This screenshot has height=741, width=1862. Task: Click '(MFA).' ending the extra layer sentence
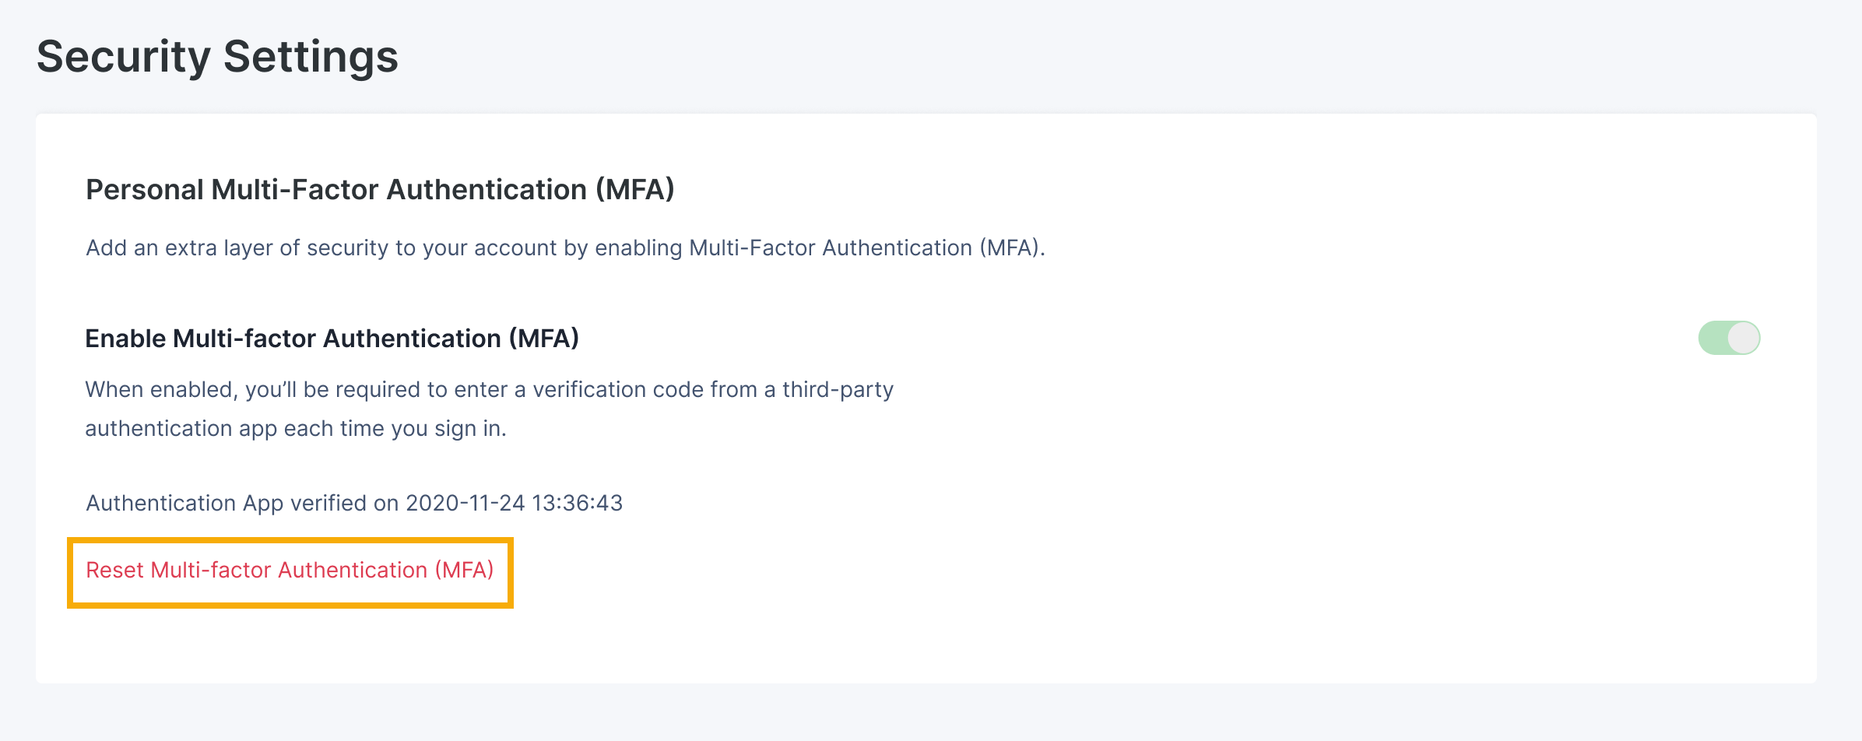pyautogui.click(x=1012, y=248)
